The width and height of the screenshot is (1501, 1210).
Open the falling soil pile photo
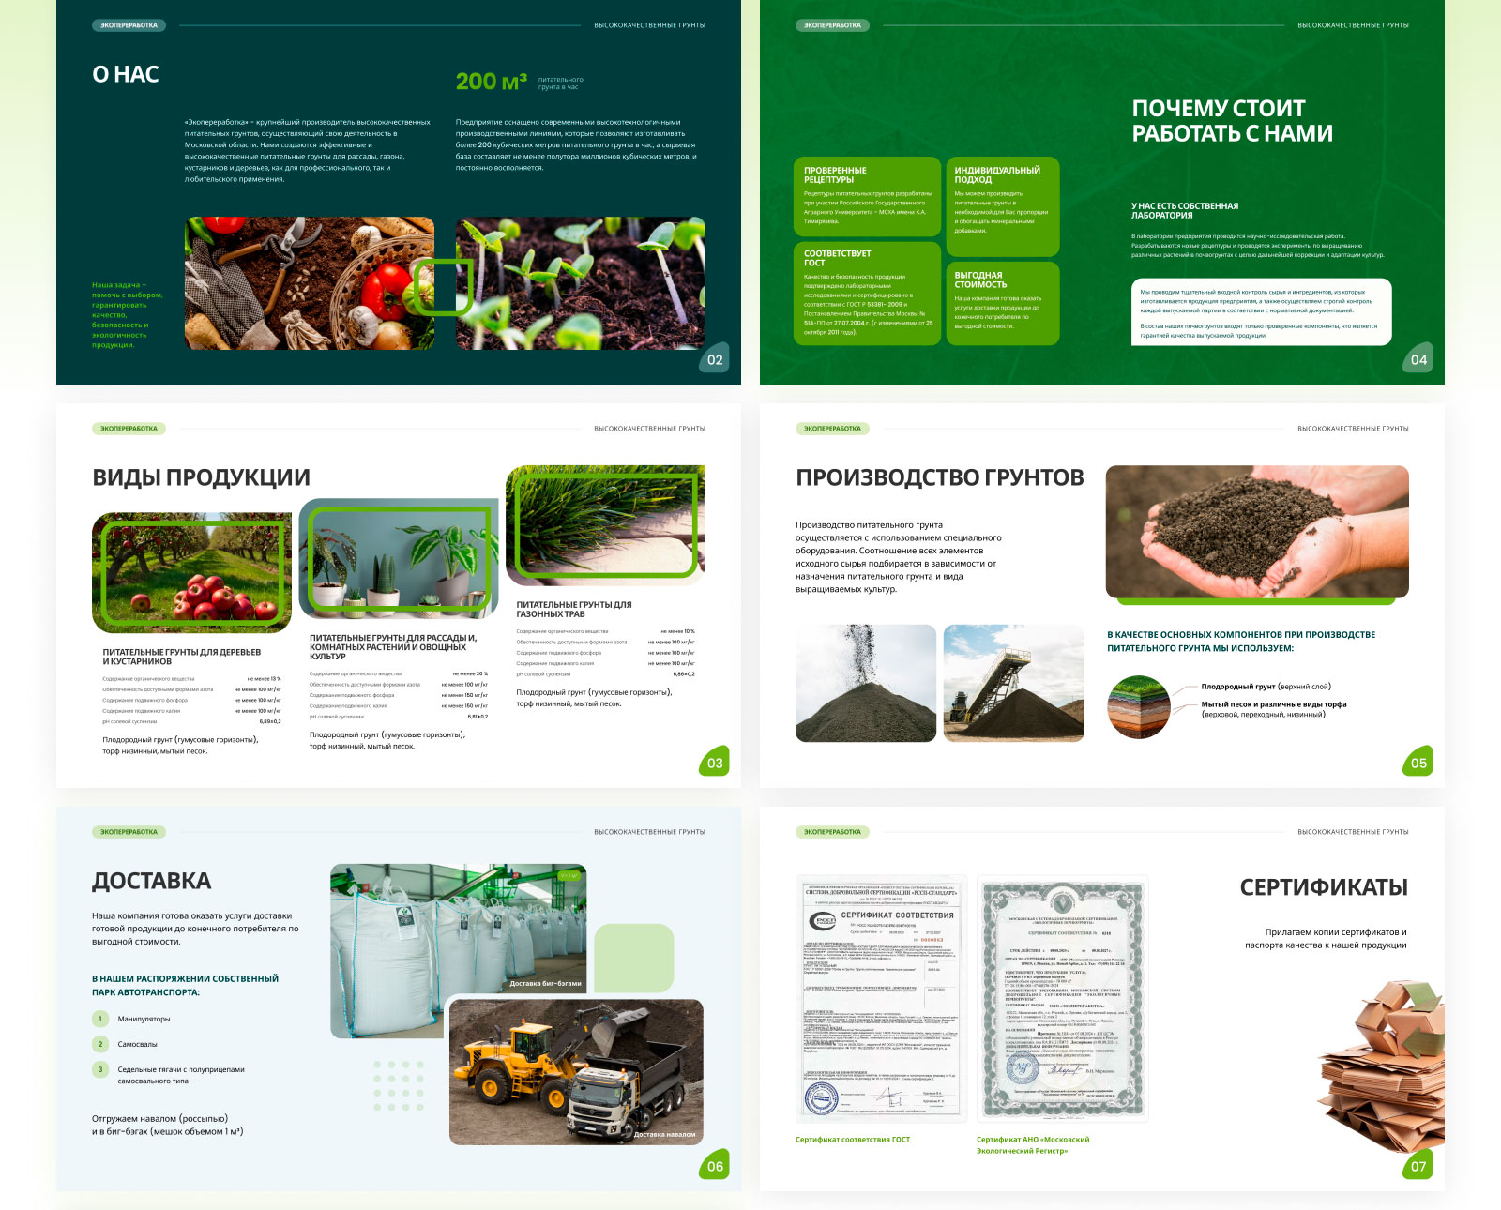(x=866, y=683)
